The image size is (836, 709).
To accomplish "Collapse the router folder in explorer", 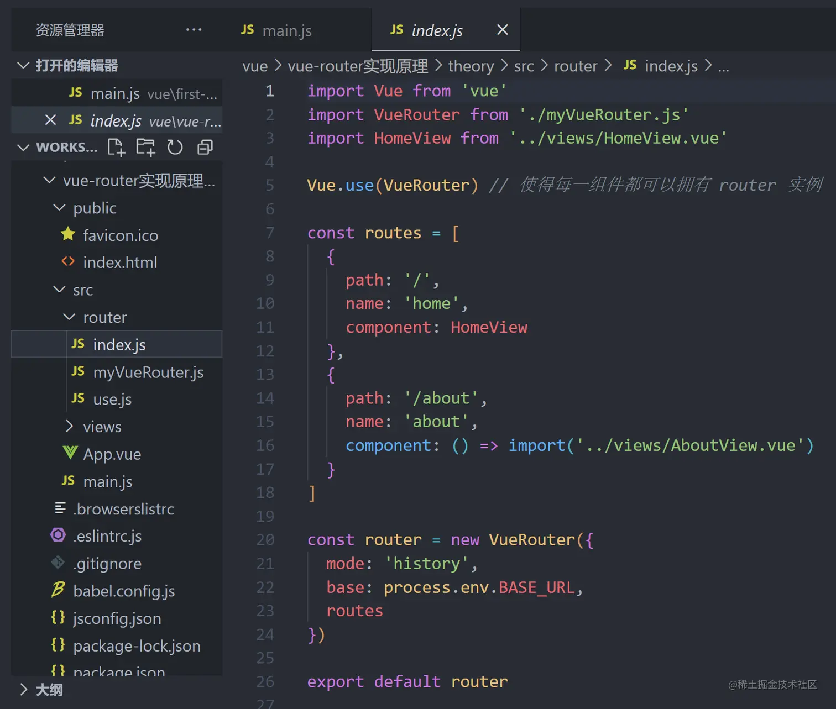I will [x=69, y=317].
